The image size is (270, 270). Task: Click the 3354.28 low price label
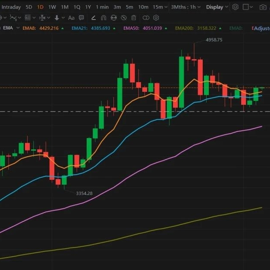click(x=84, y=193)
